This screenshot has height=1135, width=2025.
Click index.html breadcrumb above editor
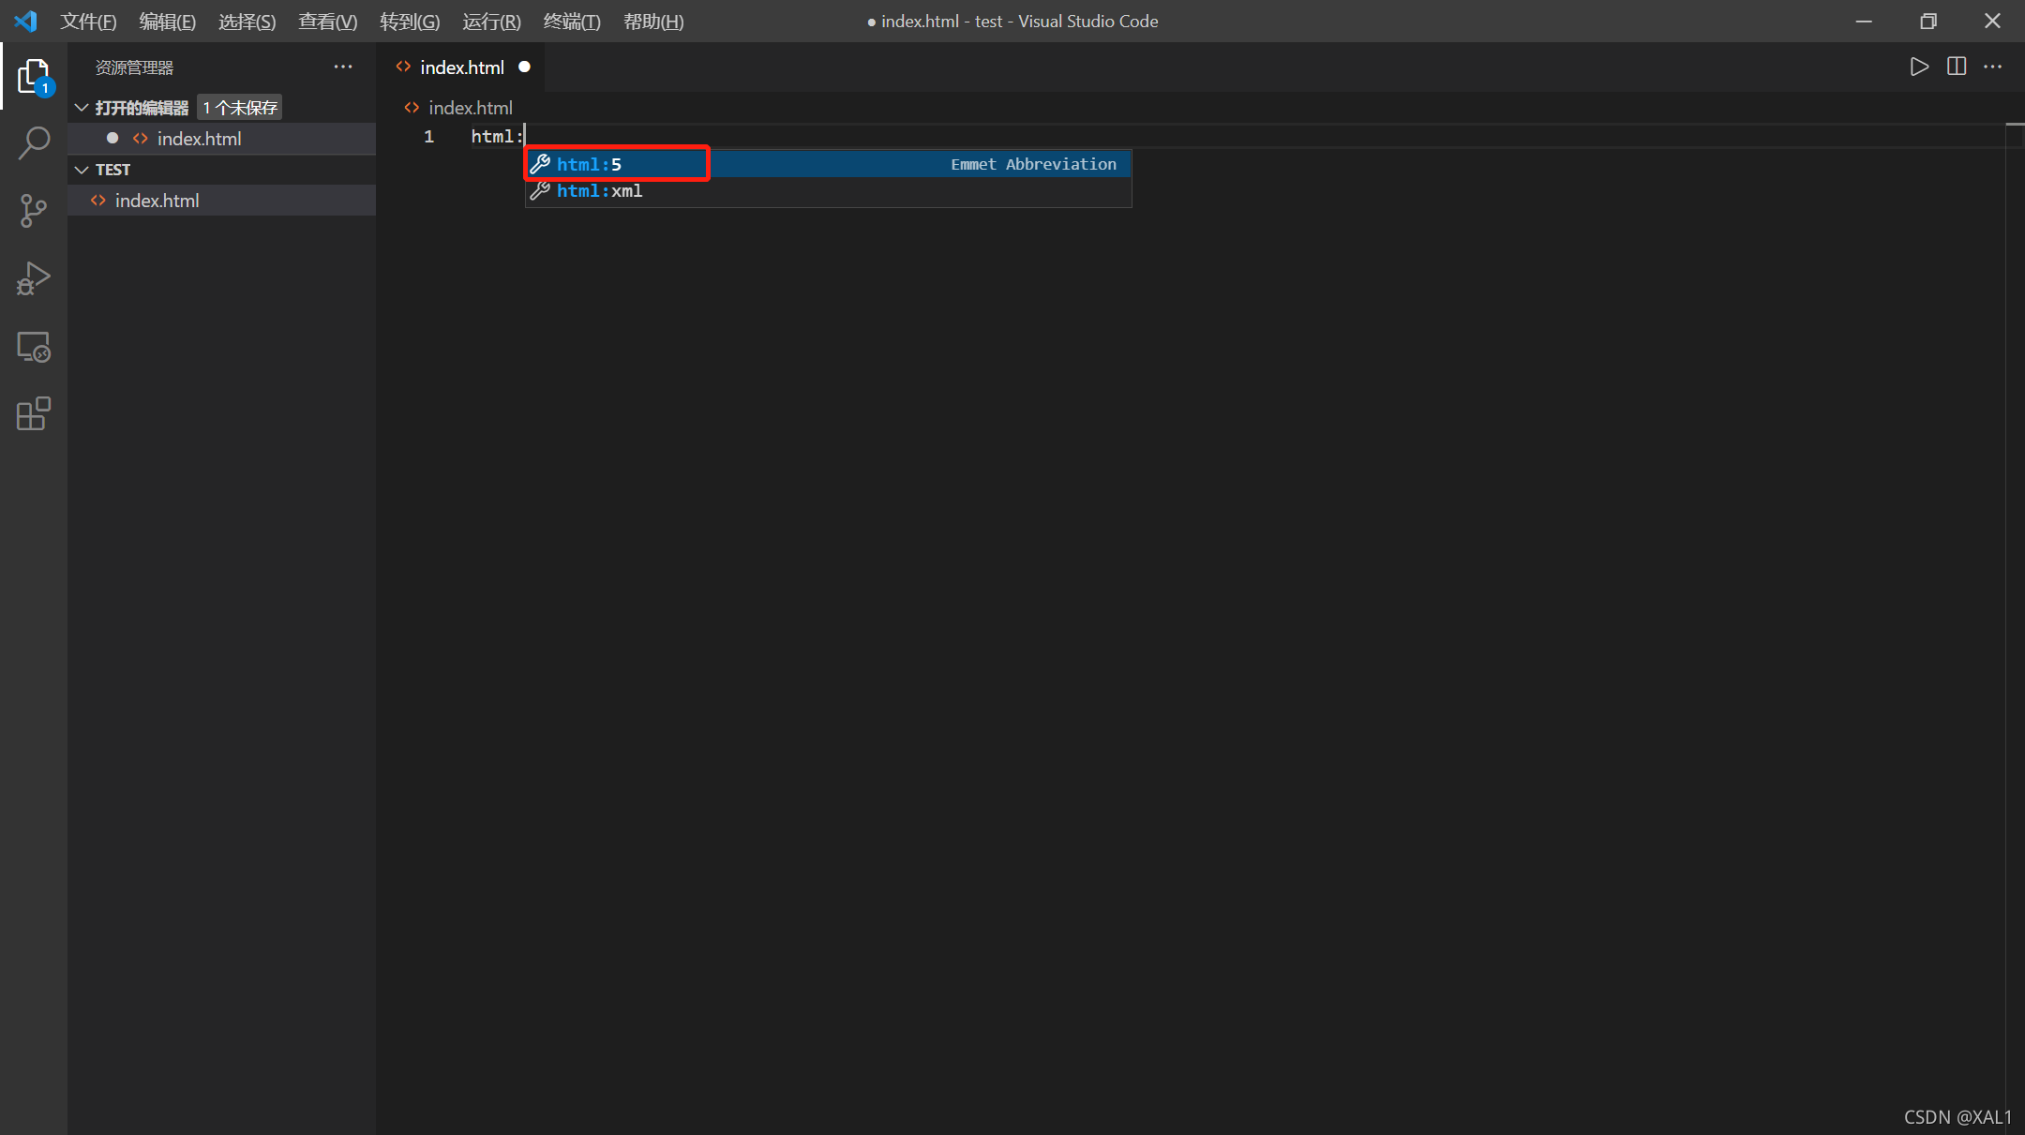pyautogui.click(x=470, y=108)
